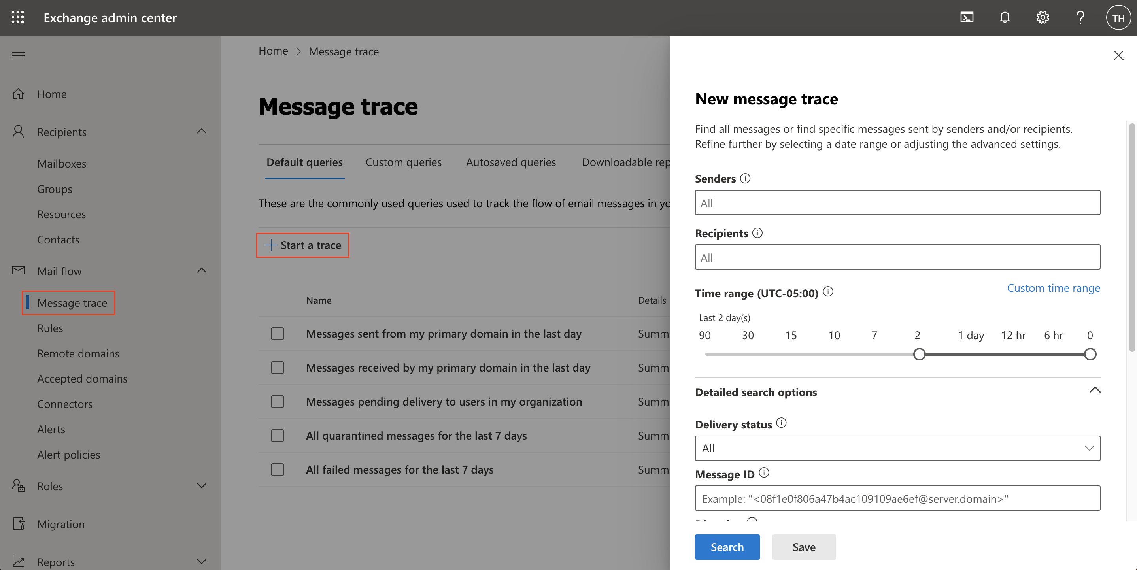1137x570 pixels.
Task: Click Home breadcrumb link
Action: coord(273,51)
